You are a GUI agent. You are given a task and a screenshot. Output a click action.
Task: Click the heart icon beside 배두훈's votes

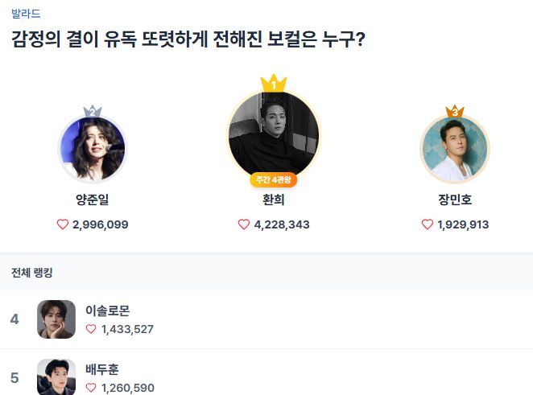(91, 388)
